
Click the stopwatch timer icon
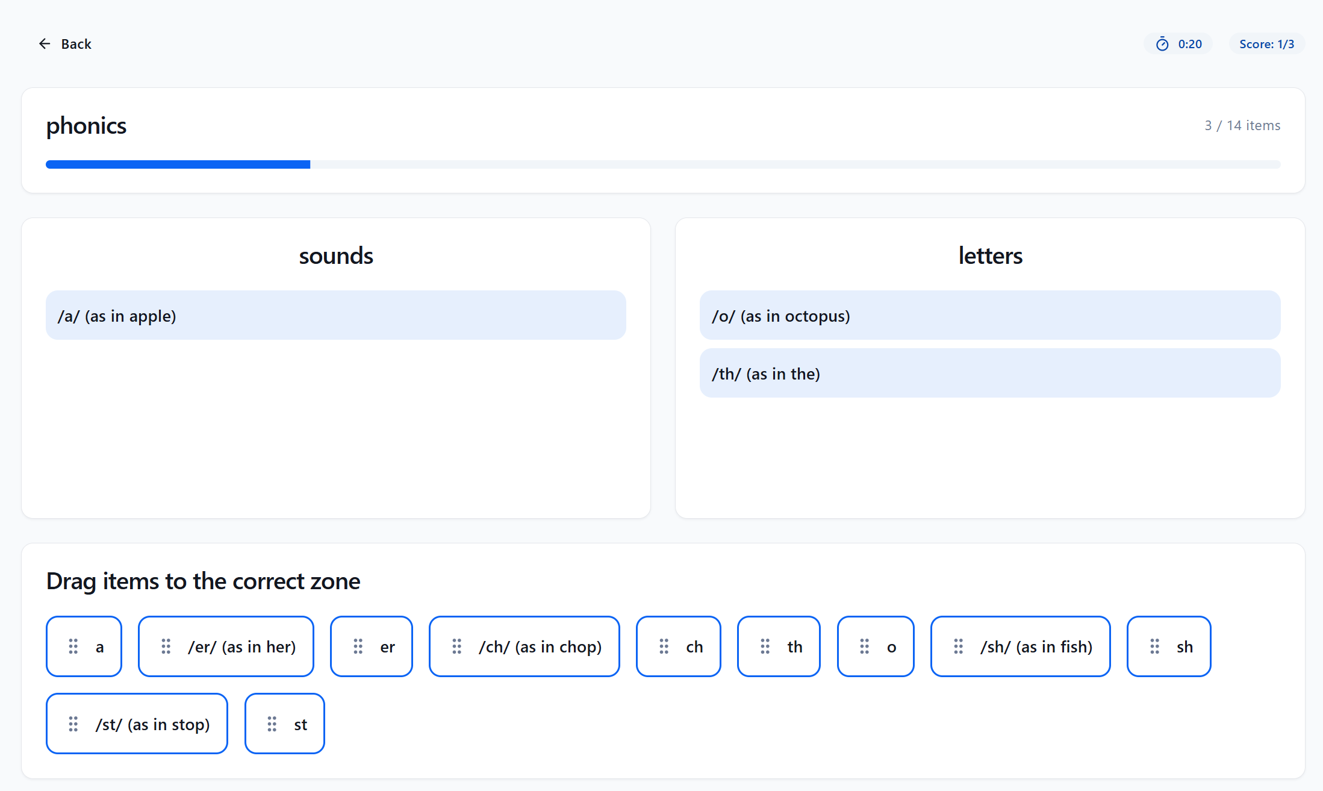(1162, 44)
